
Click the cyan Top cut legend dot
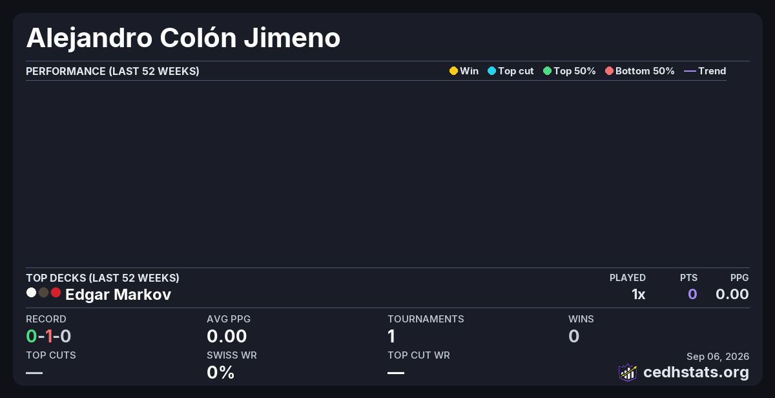[x=491, y=71]
